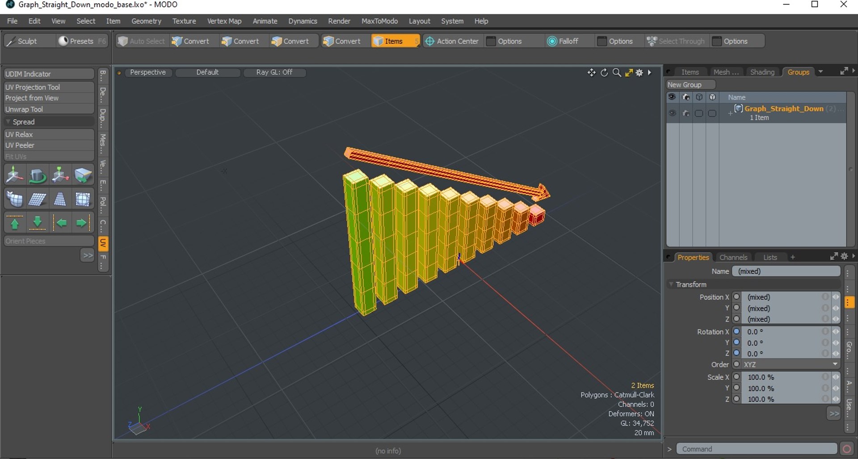Click the flat grid plane icon

38,199
